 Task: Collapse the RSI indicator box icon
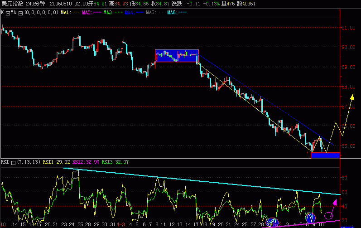[x=13, y=163]
